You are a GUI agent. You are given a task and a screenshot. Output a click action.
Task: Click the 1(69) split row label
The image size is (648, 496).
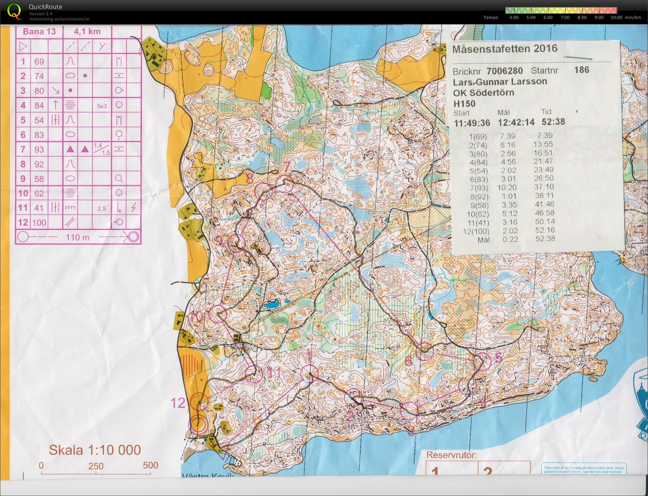[478, 137]
